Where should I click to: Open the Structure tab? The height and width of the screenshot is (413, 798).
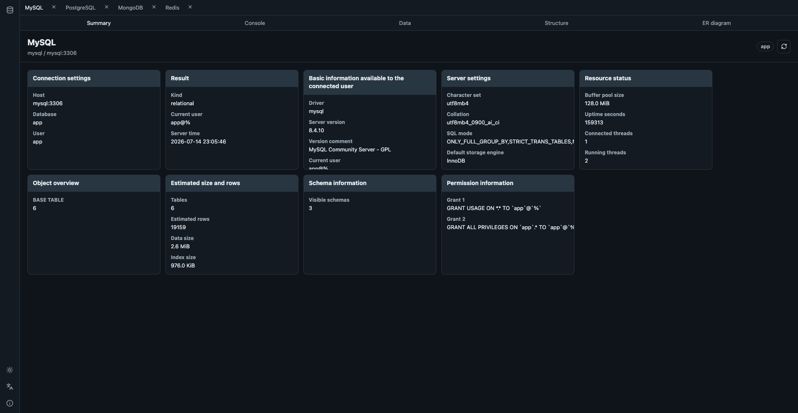tap(557, 23)
